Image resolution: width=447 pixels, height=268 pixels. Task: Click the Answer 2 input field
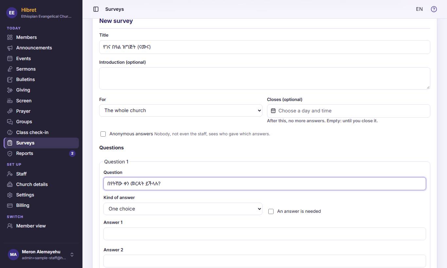tap(264, 261)
